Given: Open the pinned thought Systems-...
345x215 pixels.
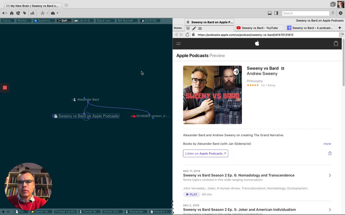Looking at the screenshot, I should point(44,21).
